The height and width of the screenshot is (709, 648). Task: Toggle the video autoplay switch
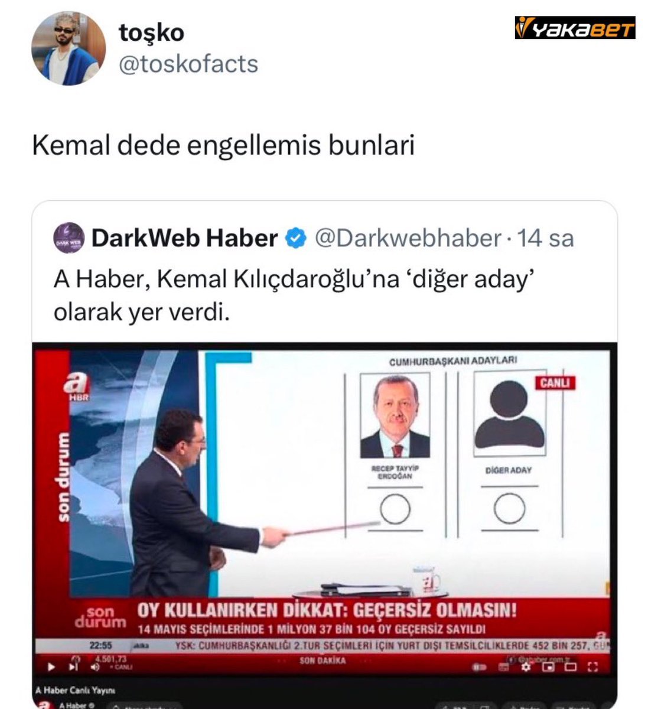coord(478,668)
